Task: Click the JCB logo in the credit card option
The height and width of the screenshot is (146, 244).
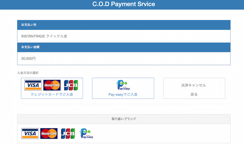Action: 71,85
